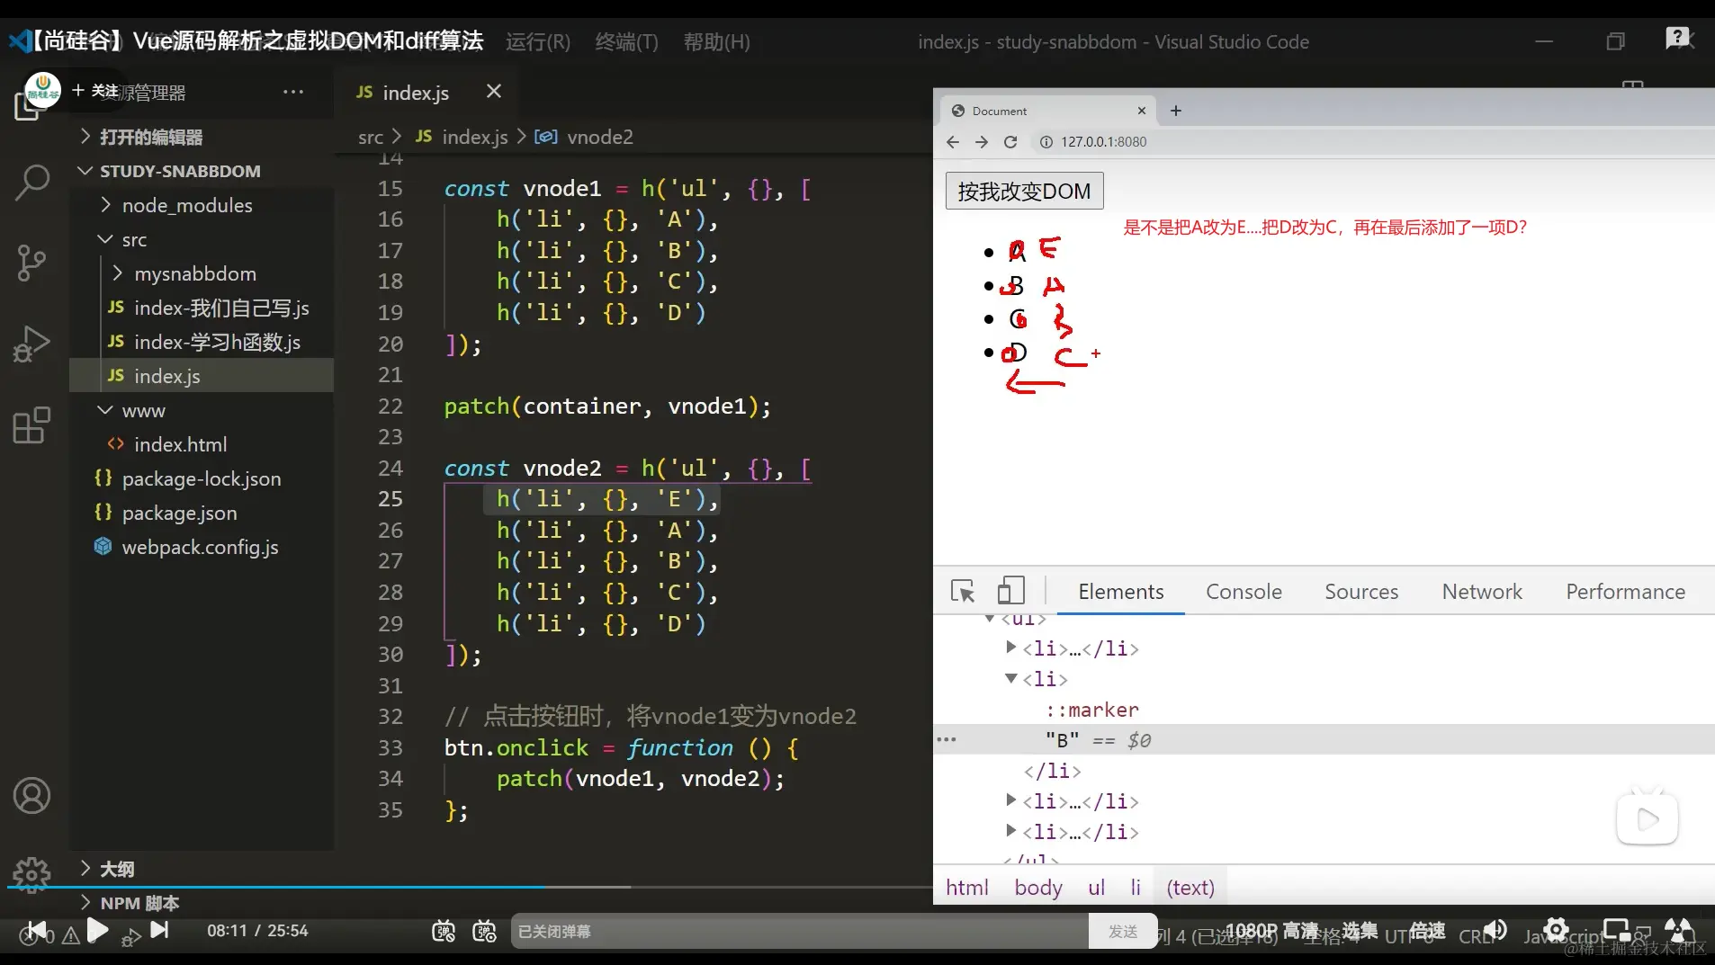The height and width of the screenshot is (965, 1715).
Task: Close the index.js editor tab
Action: pyautogui.click(x=494, y=92)
